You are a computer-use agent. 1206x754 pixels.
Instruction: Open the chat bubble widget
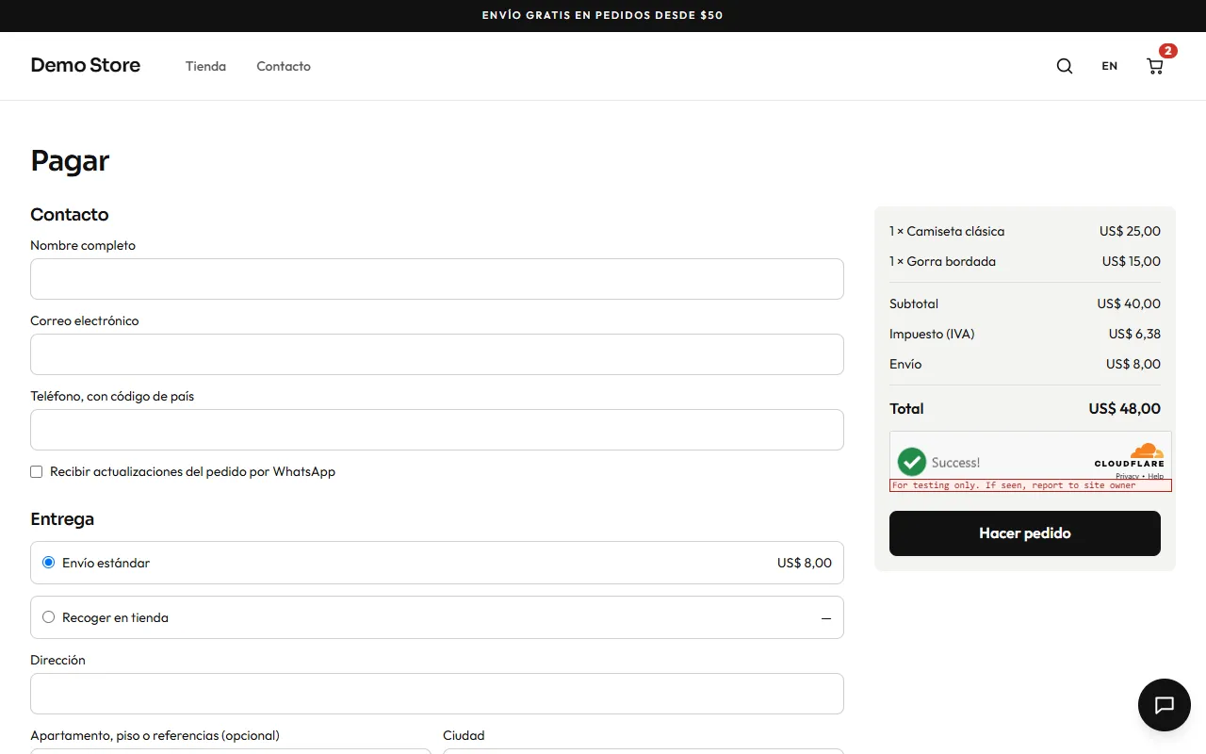click(x=1165, y=705)
